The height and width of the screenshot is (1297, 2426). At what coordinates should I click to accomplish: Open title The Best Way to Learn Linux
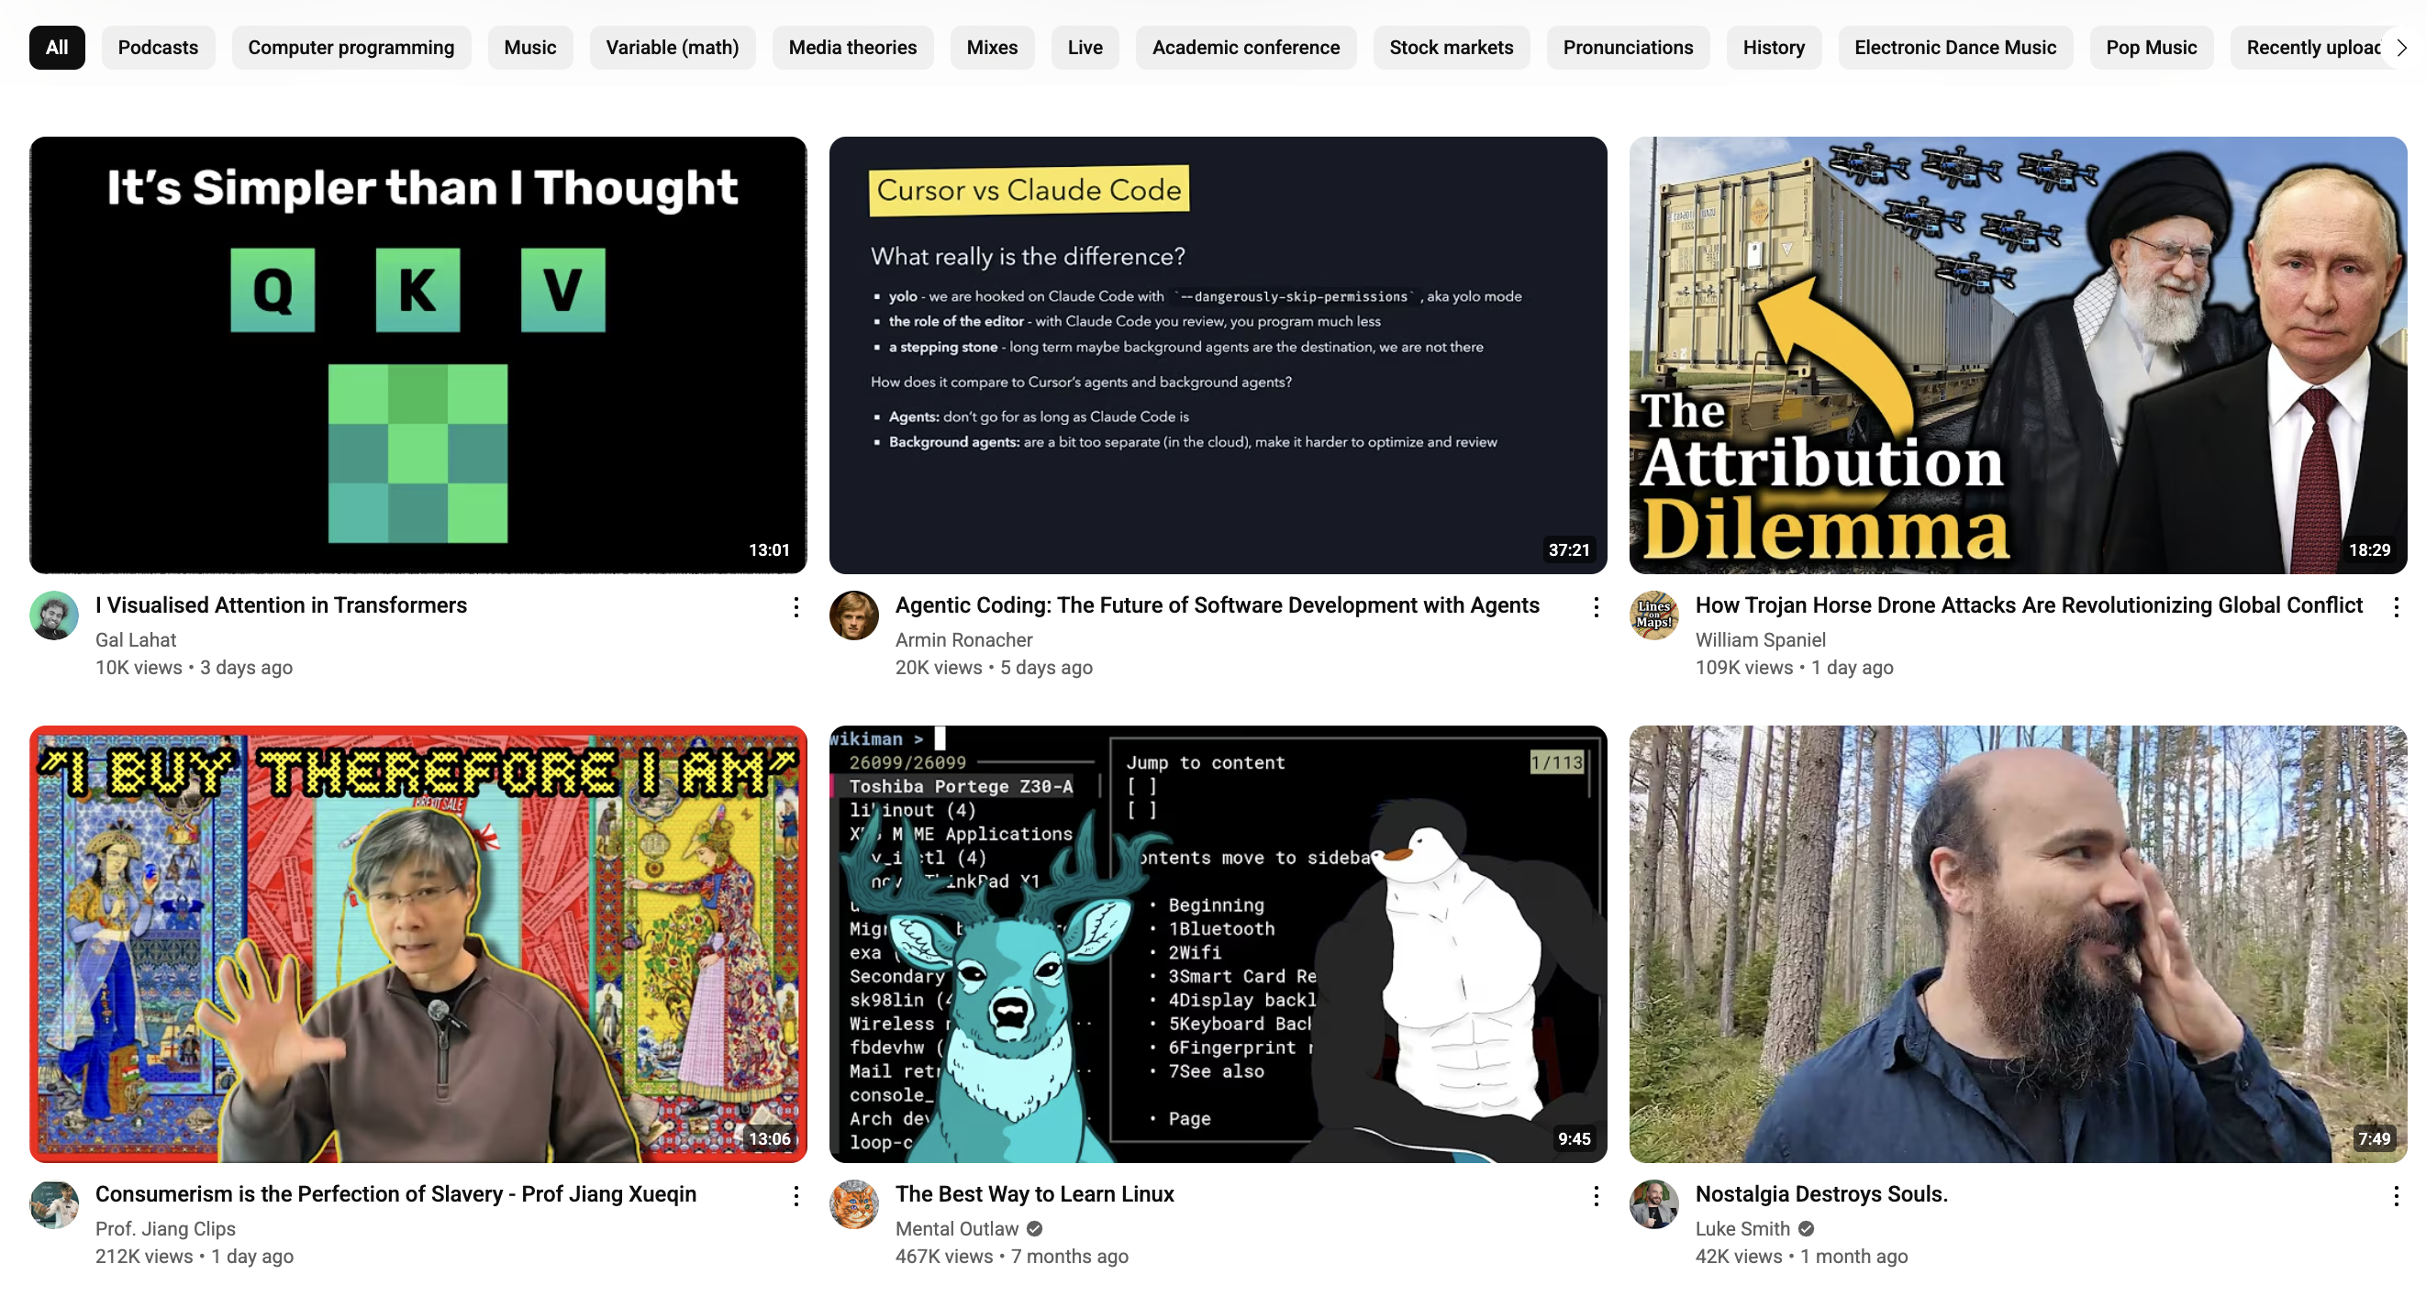pos(1034,1193)
